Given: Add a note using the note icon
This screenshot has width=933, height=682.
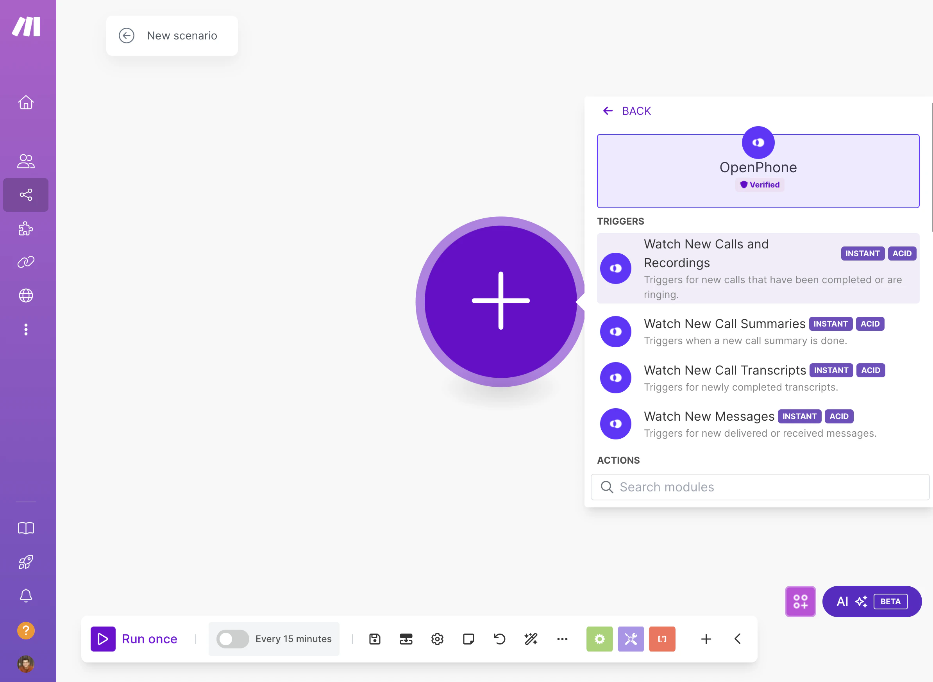Looking at the screenshot, I should [468, 639].
